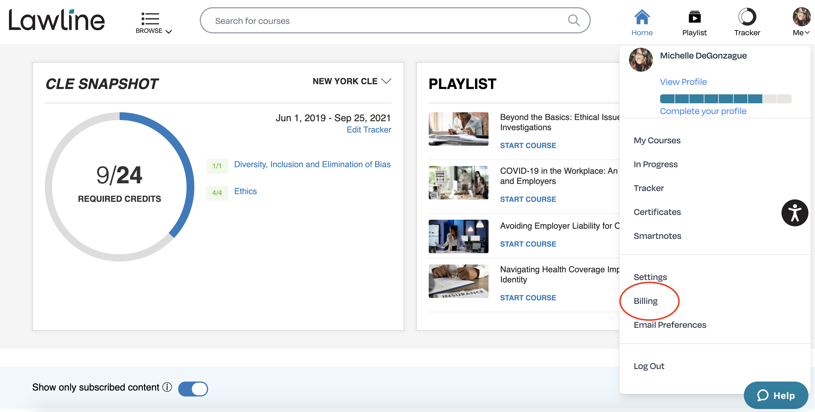This screenshot has width=815, height=412.
Task: Select My Courses from the menu
Action: [657, 140]
